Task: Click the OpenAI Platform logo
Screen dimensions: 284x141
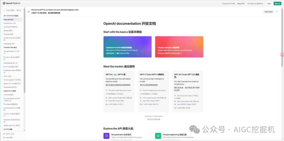Action: click(x=11, y=3)
